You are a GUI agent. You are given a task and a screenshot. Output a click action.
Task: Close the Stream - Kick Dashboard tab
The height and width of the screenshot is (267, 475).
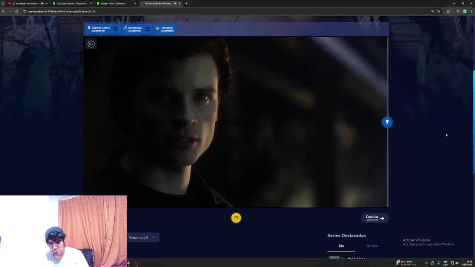click(x=135, y=3)
